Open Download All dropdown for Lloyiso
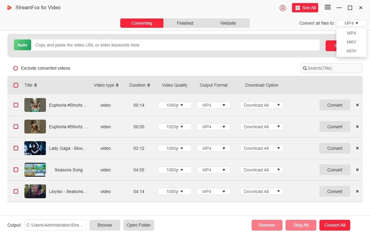Screen dimensions: 370x234 [261, 191]
